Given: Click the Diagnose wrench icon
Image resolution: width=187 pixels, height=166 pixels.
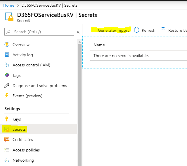Looking at the screenshot, I should (x=7, y=86).
